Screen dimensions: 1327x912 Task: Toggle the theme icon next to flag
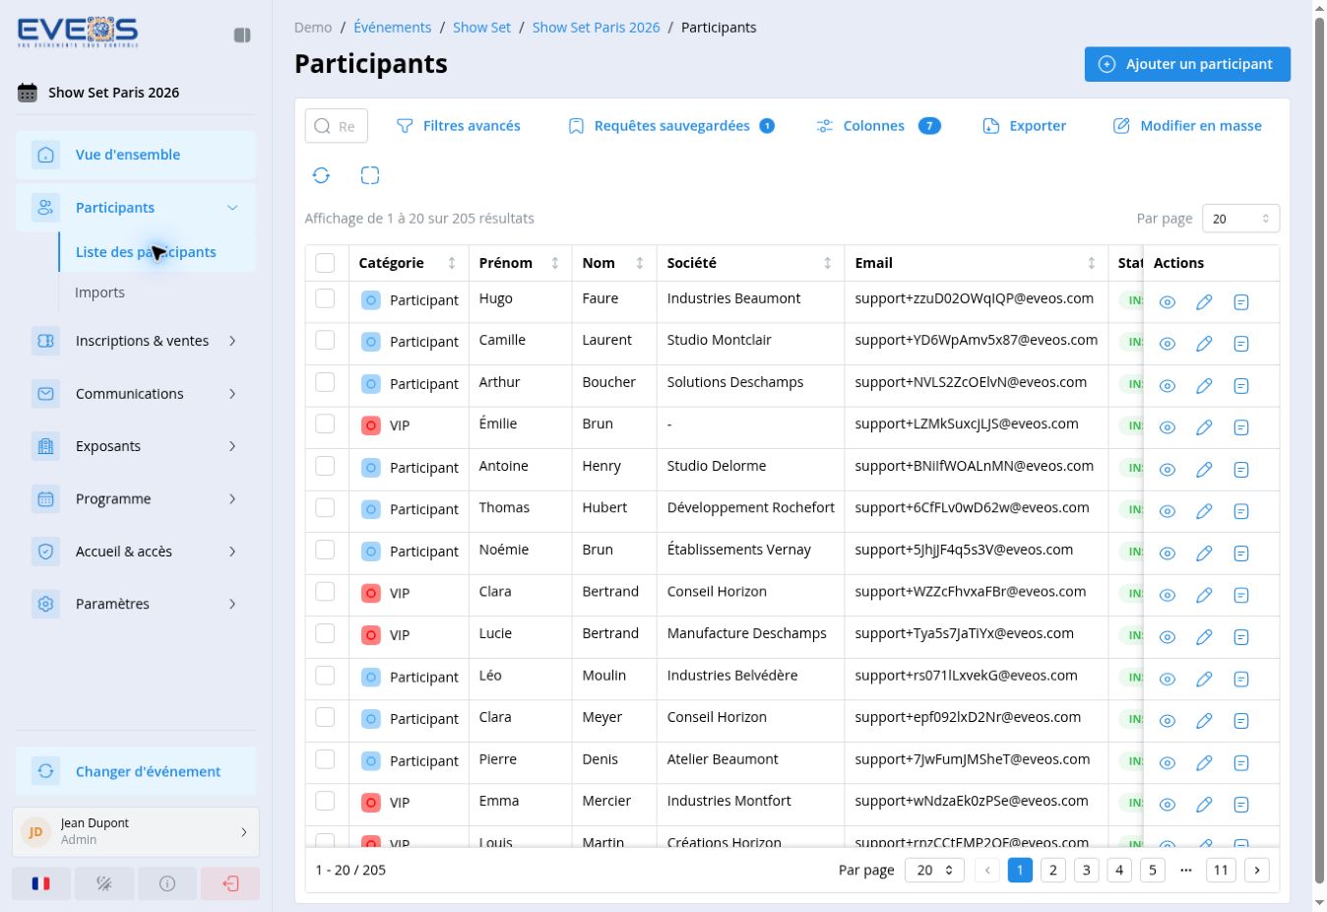pyautogui.click(x=104, y=883)
